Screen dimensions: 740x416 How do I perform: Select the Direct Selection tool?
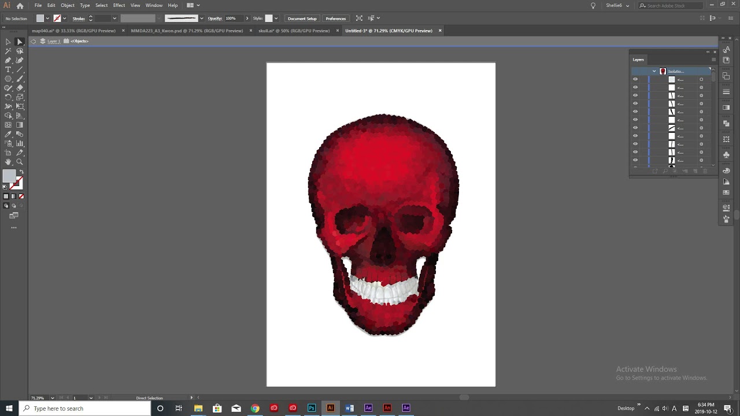(x=20, y=42)
